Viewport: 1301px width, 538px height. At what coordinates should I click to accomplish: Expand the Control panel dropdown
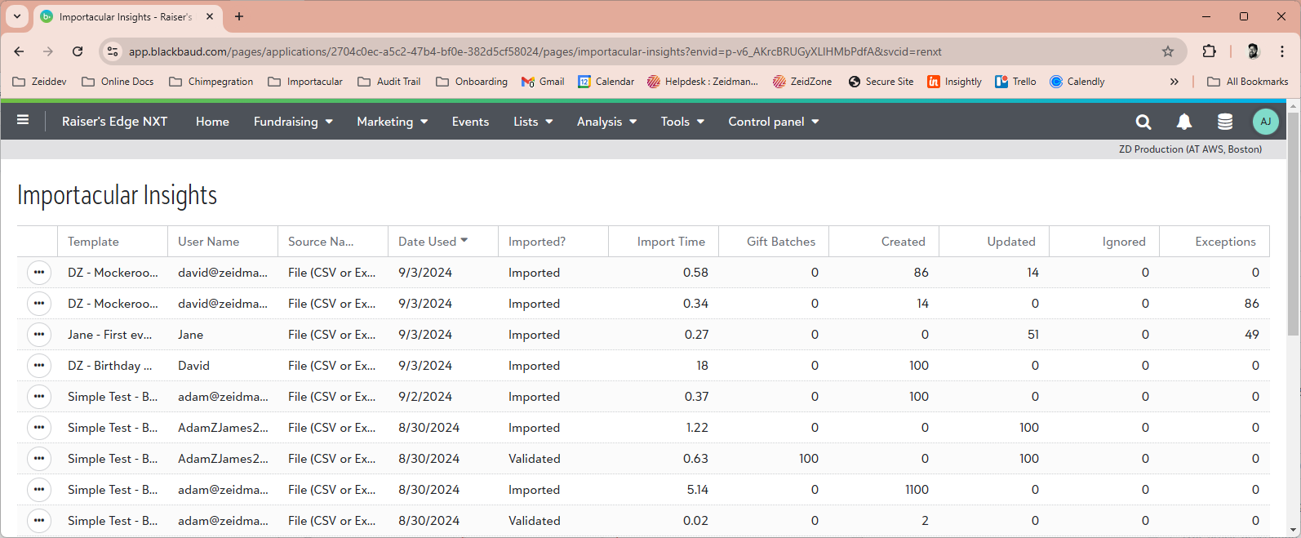click(773, 122)
